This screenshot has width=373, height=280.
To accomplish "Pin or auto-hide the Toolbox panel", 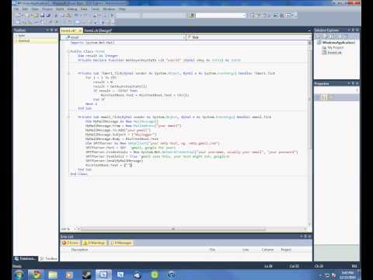I will [51, 30].
